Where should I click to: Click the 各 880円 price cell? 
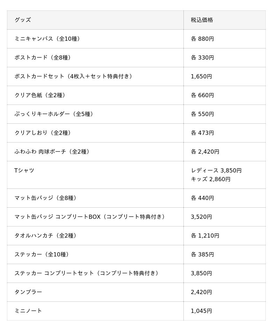pyautogui.click(x=225, y=39)
